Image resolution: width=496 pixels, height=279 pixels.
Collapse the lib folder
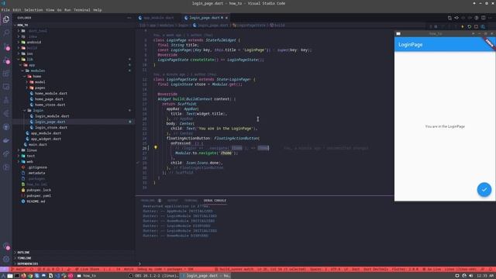point(74,59)
